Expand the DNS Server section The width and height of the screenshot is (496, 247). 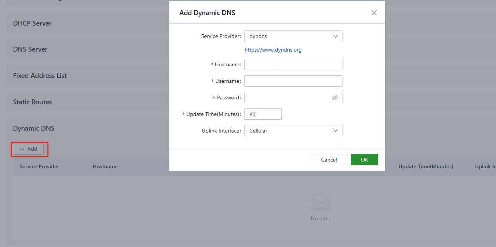click(30, 49)
